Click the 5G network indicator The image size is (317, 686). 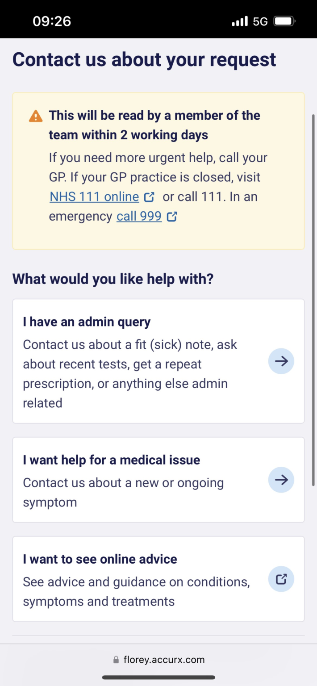pos(260,21)
